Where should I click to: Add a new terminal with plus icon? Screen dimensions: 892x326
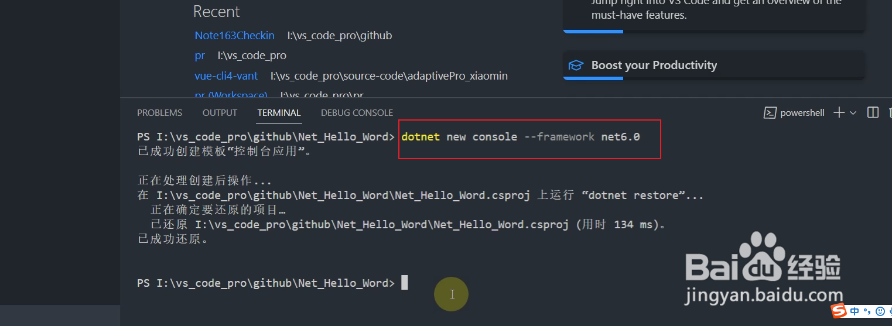pyautogui.click(x=839, y=112)
